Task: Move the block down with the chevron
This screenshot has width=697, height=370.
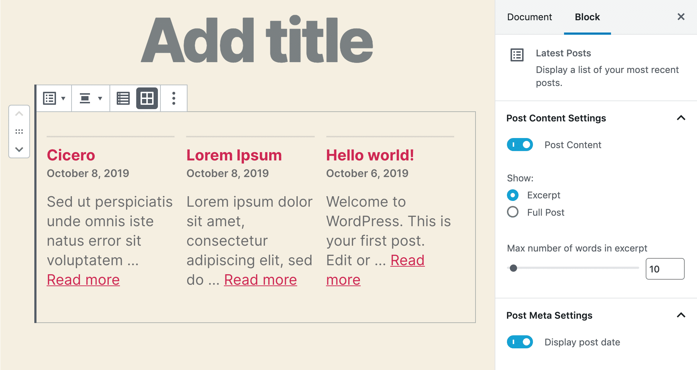Action: pyautogui.click(x=19, y=149)
